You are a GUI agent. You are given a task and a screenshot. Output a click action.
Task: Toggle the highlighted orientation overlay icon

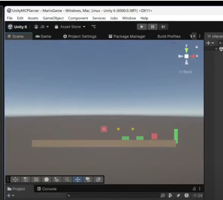click(x=78, y=179)
